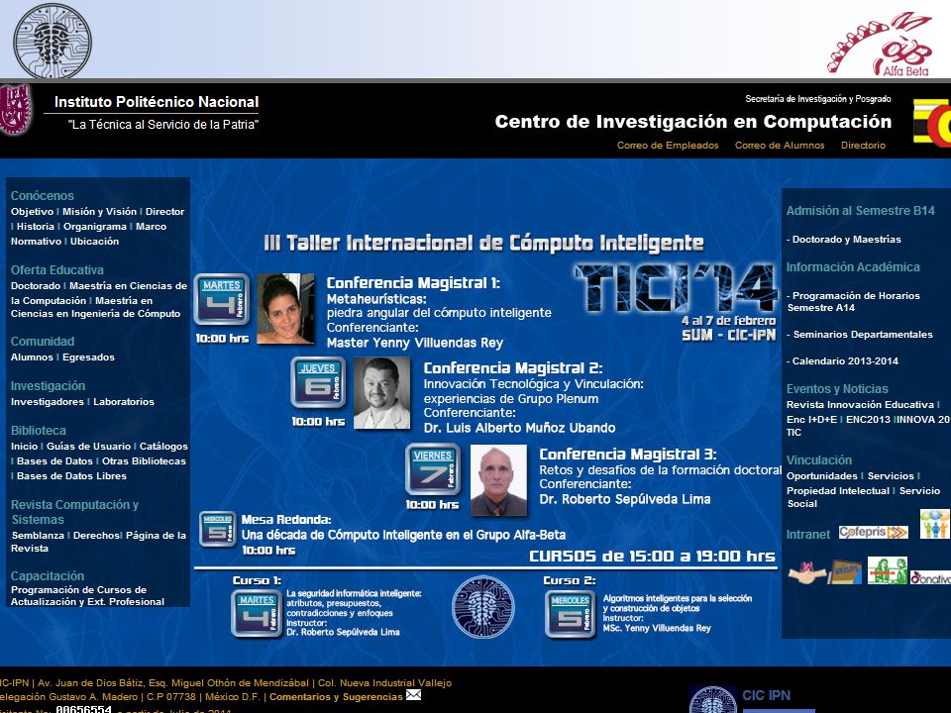Open Ubicación link
Image resolution: width=951 pixels, height=713 pixels.
pyautogui.click(x=95, y=242)
